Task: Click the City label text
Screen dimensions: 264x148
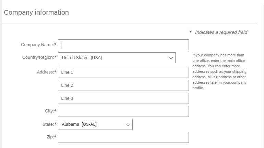Action: [x=50, y=111]
